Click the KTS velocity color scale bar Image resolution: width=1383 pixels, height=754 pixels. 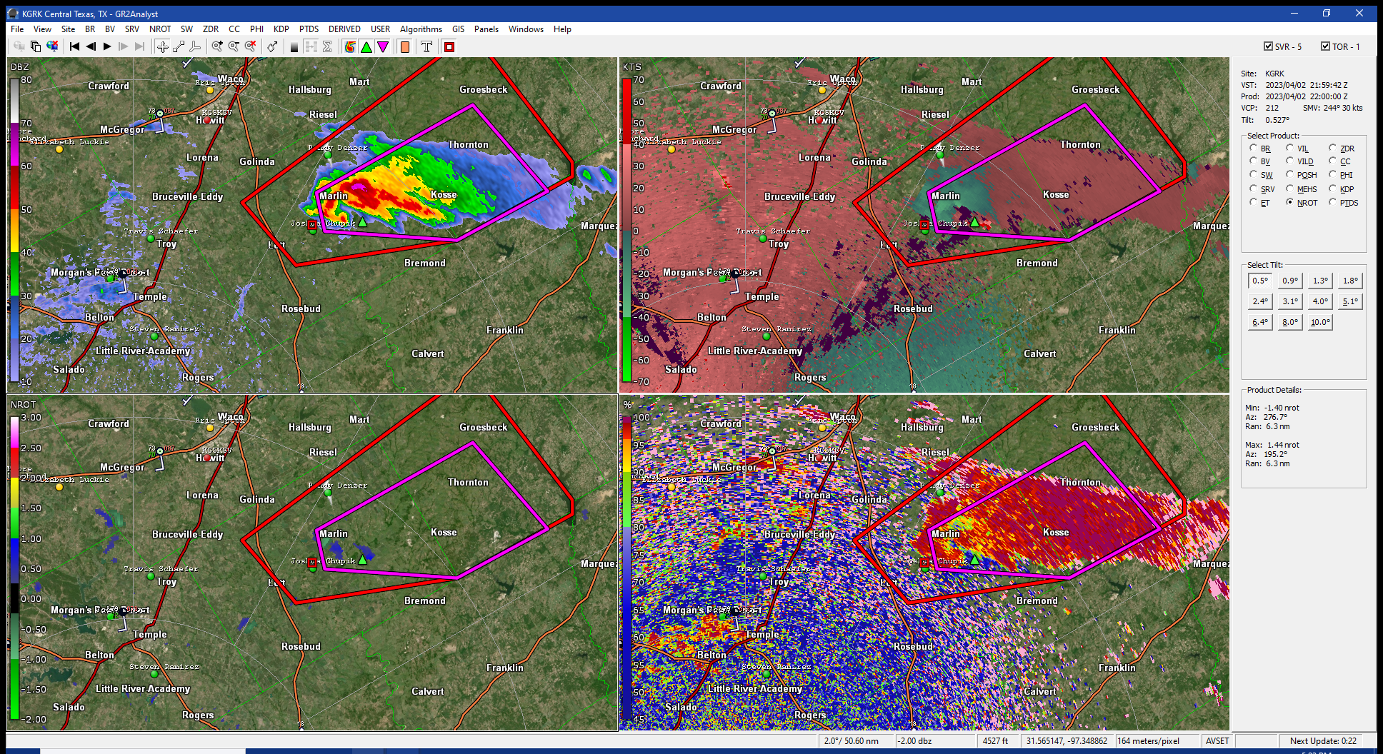coord(626,230)
